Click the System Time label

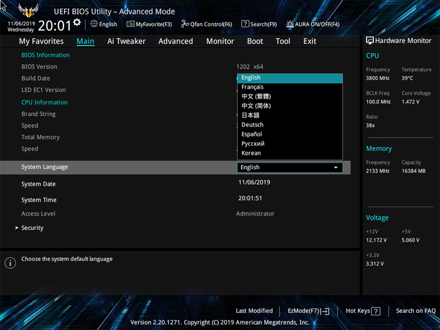[39, 200]
